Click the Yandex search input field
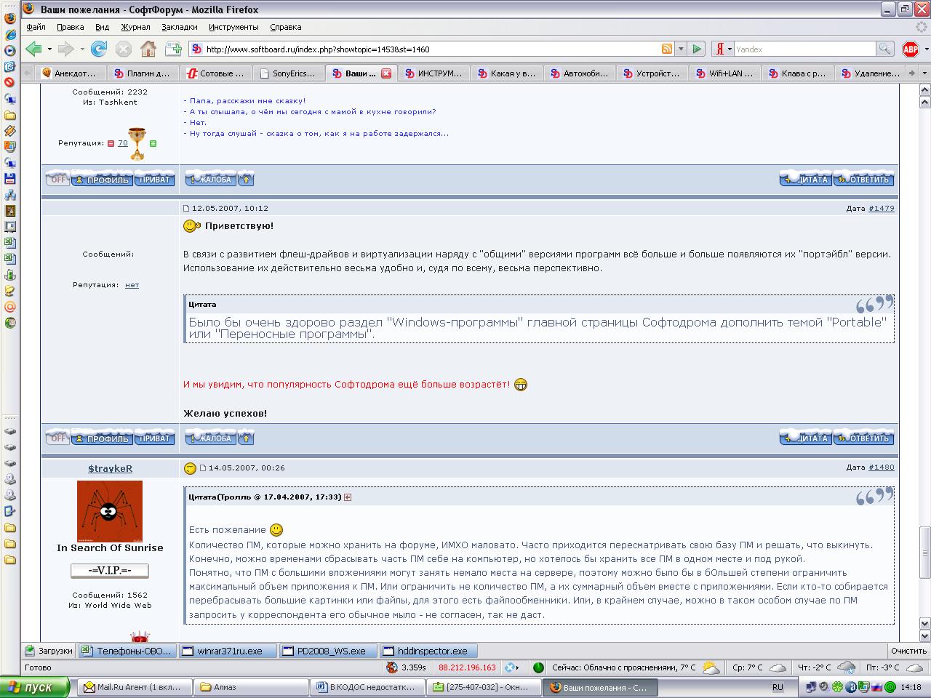 (x=804, y=49)
